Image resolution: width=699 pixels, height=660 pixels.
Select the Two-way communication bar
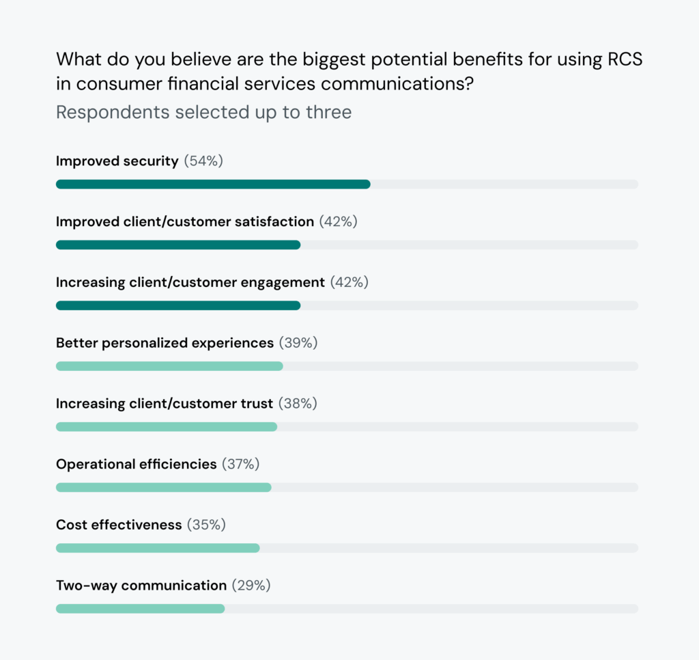pos(347,609)
